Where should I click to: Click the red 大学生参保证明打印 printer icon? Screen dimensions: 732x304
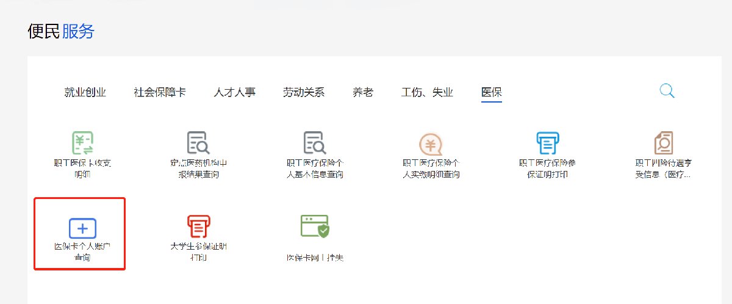[x=198, y=226]
